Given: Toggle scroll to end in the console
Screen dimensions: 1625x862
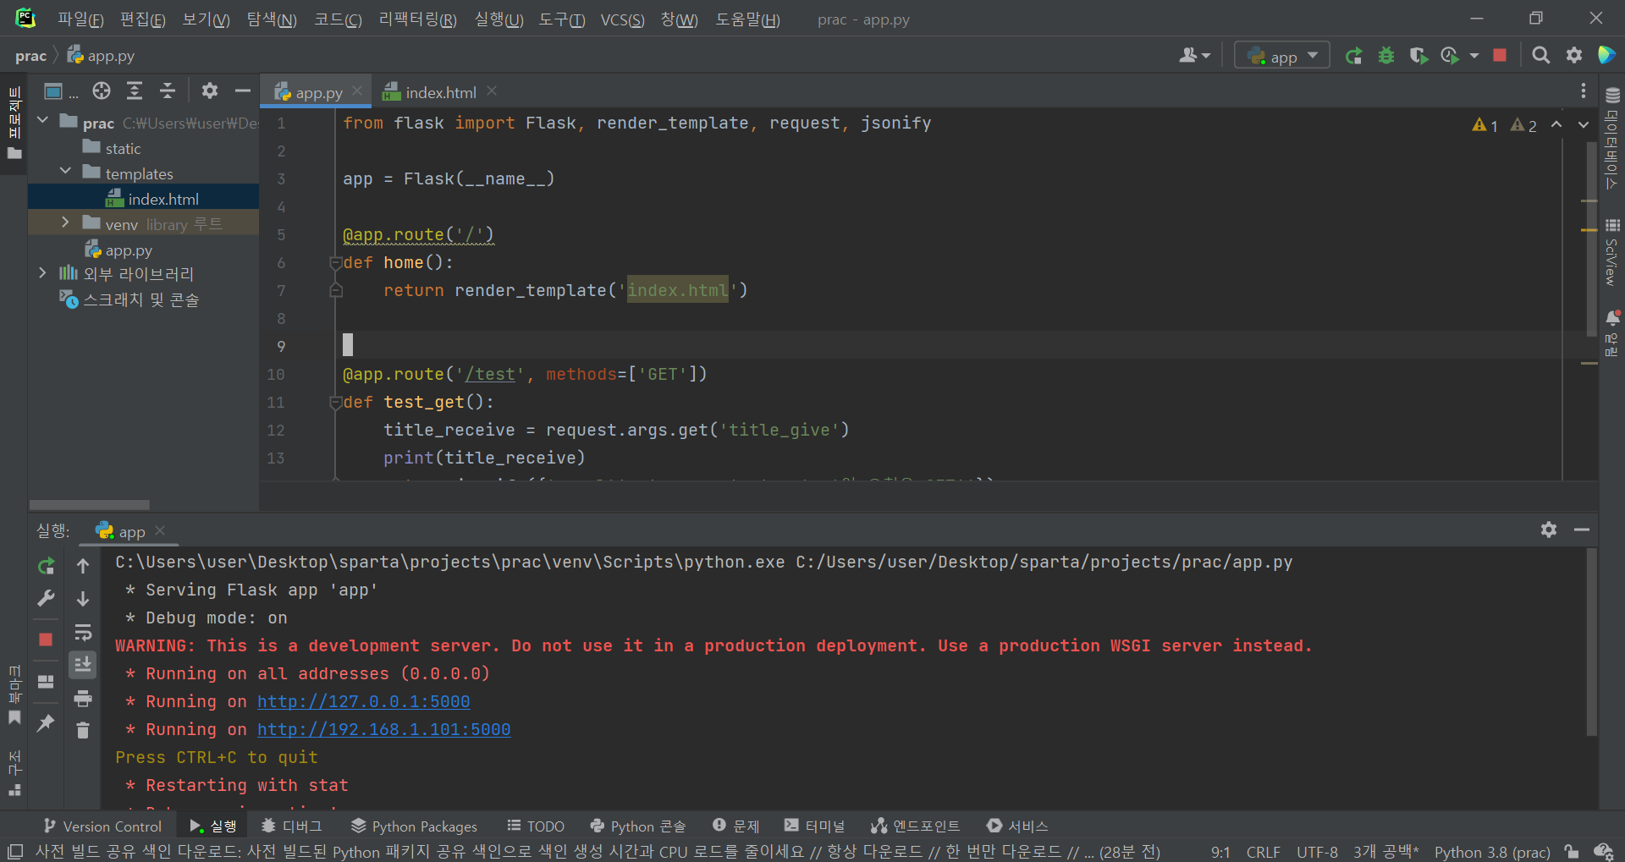Looking at the screenshot, I should (x=83, y=665).
